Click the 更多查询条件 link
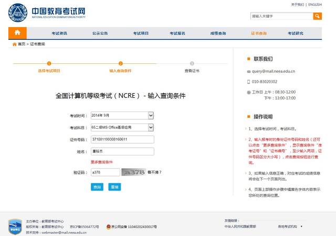 click(102, 162)
